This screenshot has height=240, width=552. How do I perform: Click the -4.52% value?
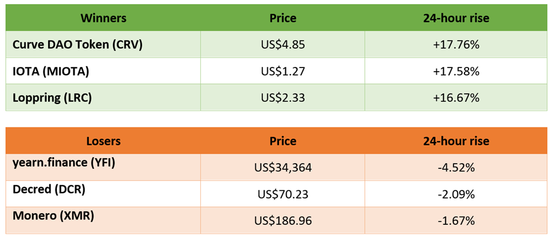(x=456, y=168)
